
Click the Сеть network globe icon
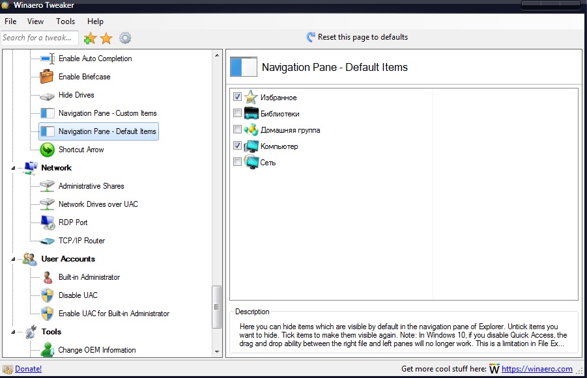coord(251,162)
